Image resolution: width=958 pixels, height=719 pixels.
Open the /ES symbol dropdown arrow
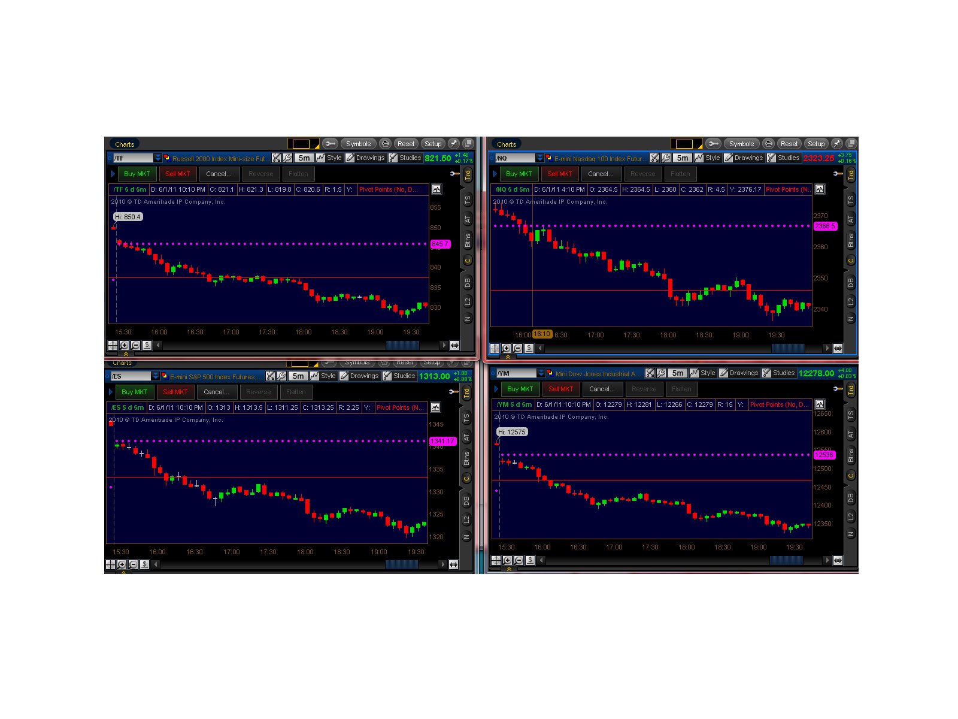point(155,376)
